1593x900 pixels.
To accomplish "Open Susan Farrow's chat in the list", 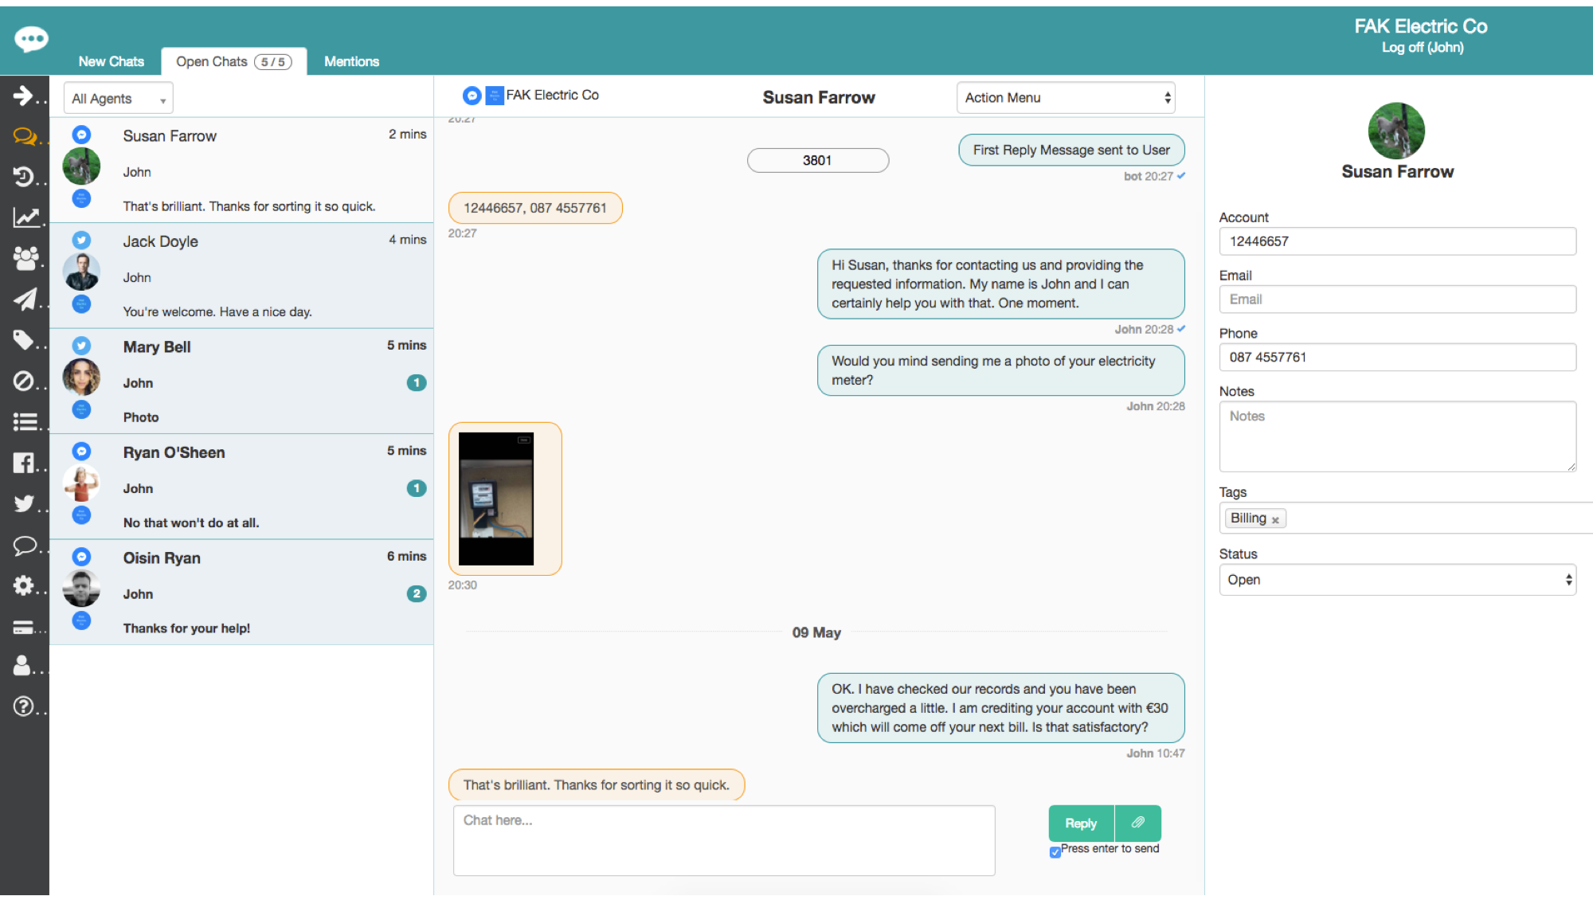I will click(x=241, y=170).
